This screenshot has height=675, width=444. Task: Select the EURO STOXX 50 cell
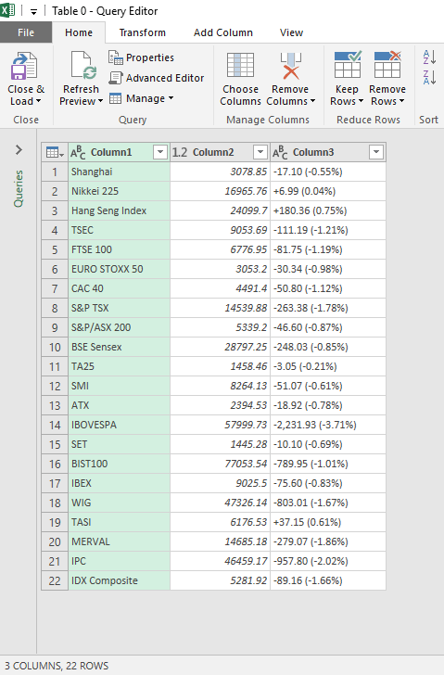119,269
